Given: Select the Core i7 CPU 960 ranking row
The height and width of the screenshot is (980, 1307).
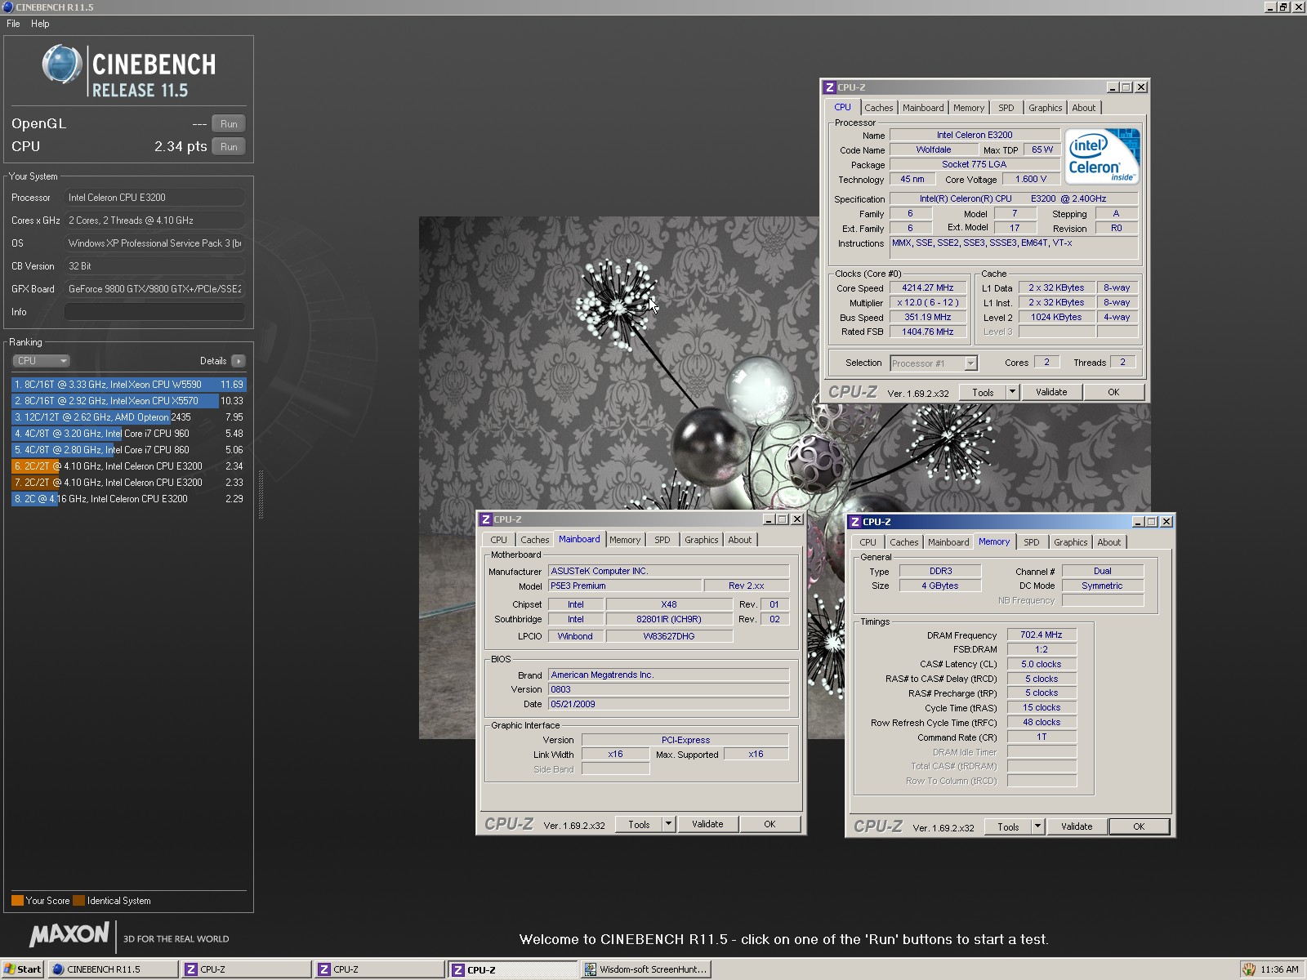Looking at the screenshot, I should (x=128, y=434).
